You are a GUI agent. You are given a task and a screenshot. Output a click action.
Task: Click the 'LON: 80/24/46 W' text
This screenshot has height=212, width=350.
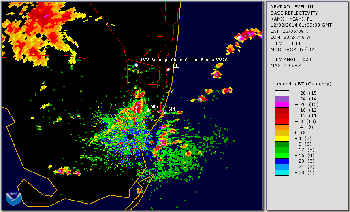click(x=290, y=37)
